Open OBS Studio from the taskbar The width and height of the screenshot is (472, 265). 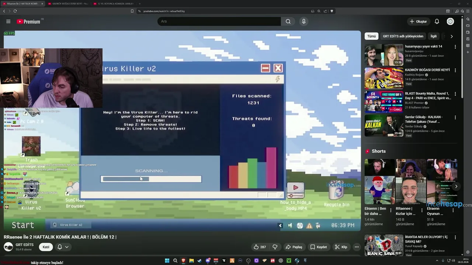pos(248,261)
